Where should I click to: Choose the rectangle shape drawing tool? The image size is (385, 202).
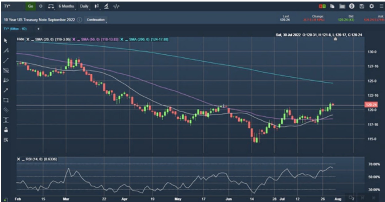coord(6,100)
